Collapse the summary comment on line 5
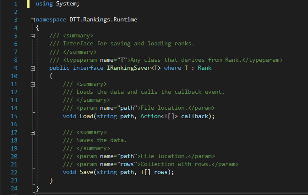Image resolution: width=308 pixels, height=195 pixels. click(x=33, y=36)
